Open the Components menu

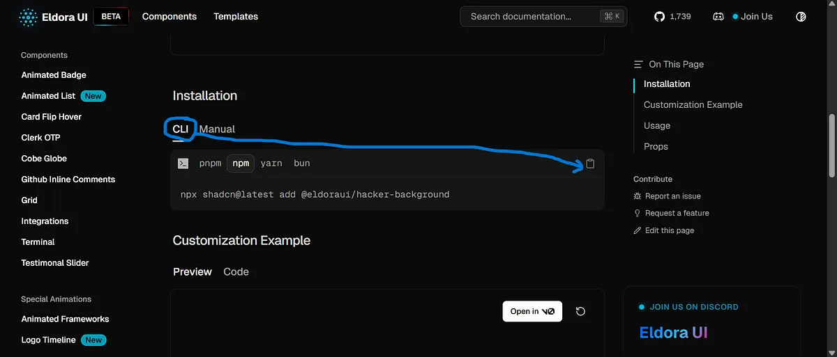[x=169, y=17]
